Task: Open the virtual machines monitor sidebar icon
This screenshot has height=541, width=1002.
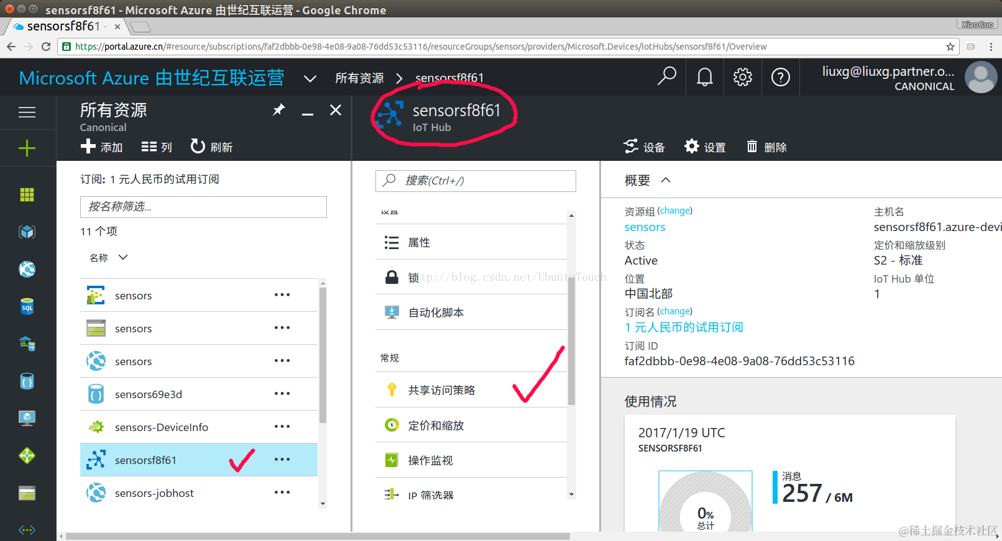Action: coord(27,418)
